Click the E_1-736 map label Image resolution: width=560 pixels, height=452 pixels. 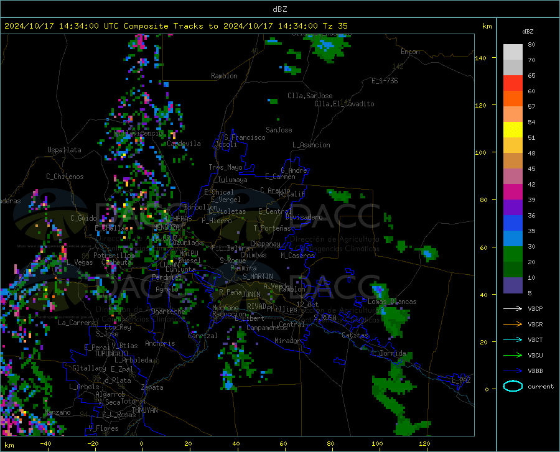385,81
